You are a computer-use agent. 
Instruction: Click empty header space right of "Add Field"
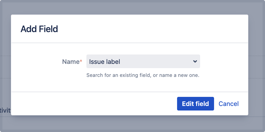click(x=152, y=29)
